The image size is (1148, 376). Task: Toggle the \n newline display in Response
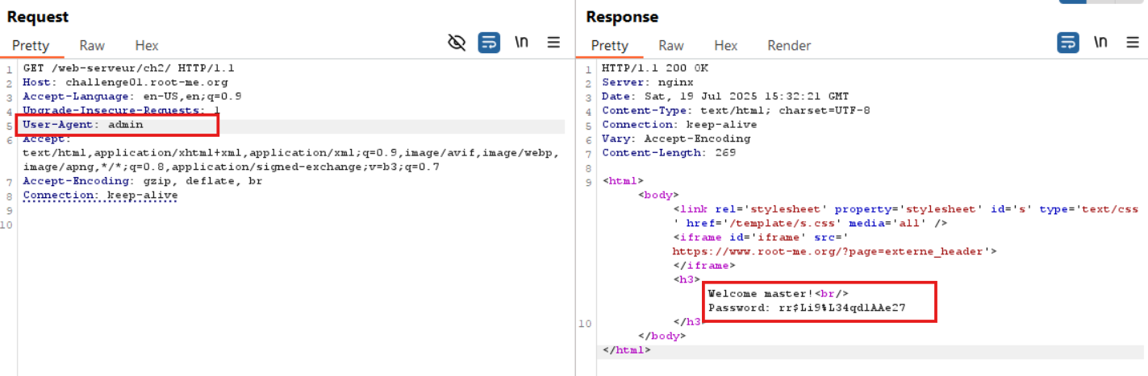tap(1100, 43)
